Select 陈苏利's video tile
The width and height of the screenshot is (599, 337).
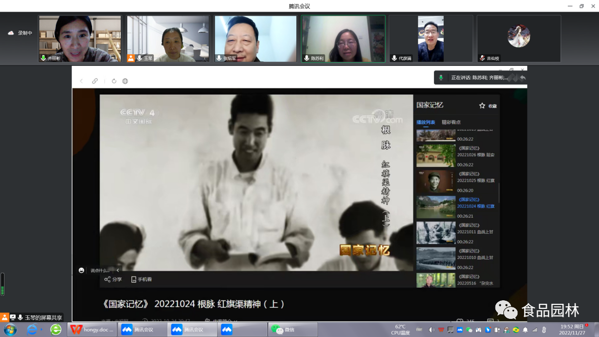tap(343, 39)
